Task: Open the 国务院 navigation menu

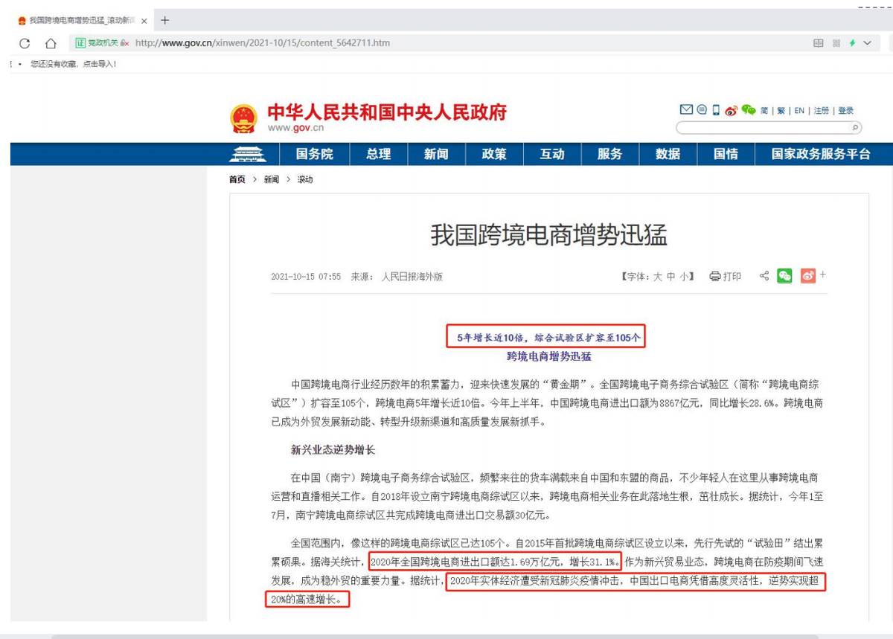Action: [315, 154]
